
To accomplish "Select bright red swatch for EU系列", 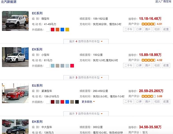I will (x=62, y=102).
